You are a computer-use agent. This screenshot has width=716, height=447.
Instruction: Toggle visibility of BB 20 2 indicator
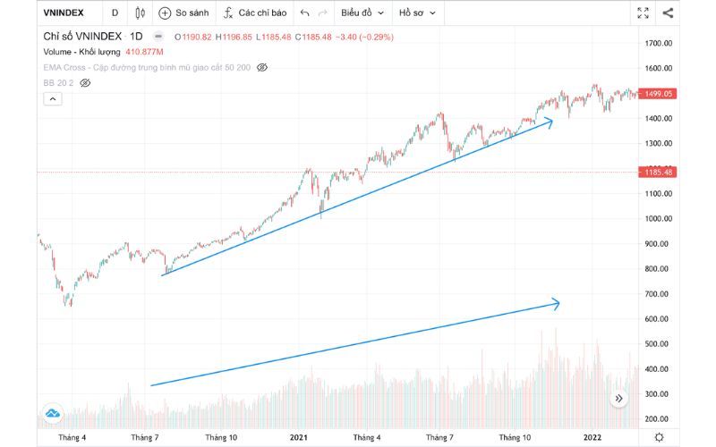[x=86, y=82]
